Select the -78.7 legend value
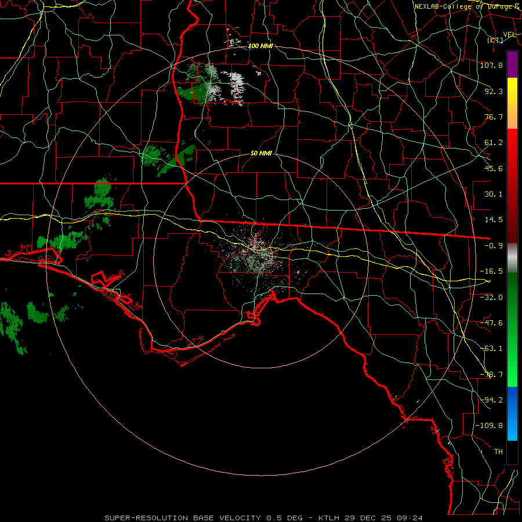This screenshot has width=522, height=522. pyautogui.click(x=491, y=375)
